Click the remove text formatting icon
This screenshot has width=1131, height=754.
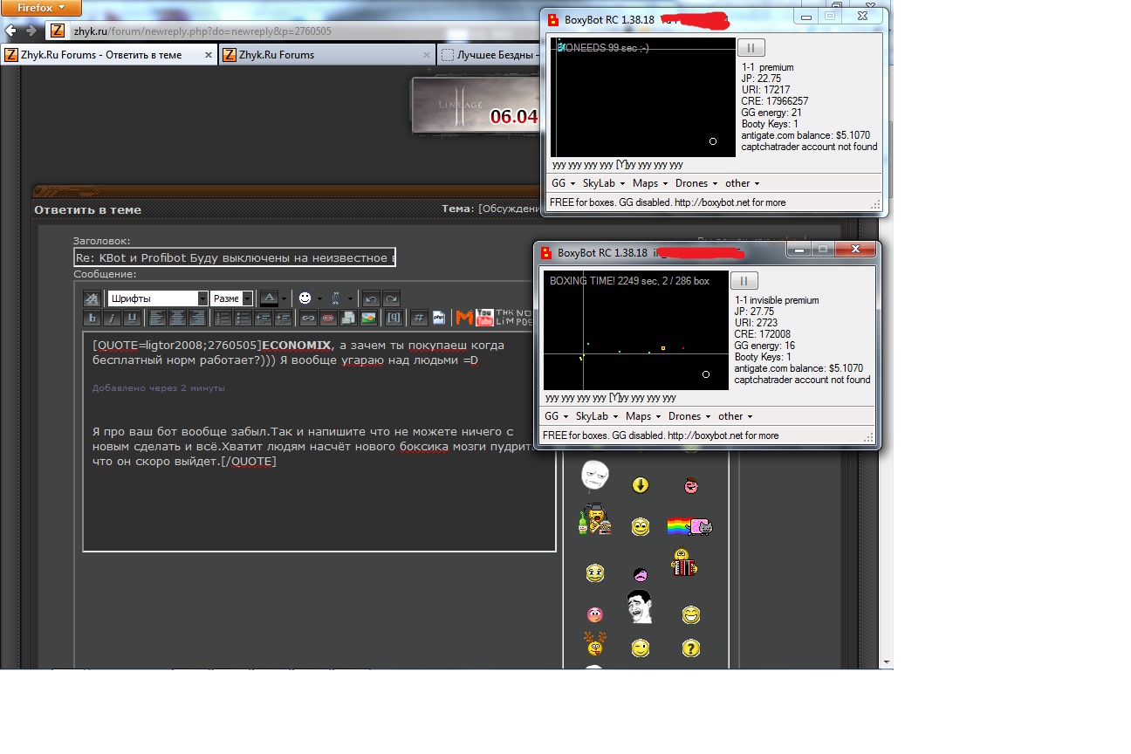pos(93,298)
